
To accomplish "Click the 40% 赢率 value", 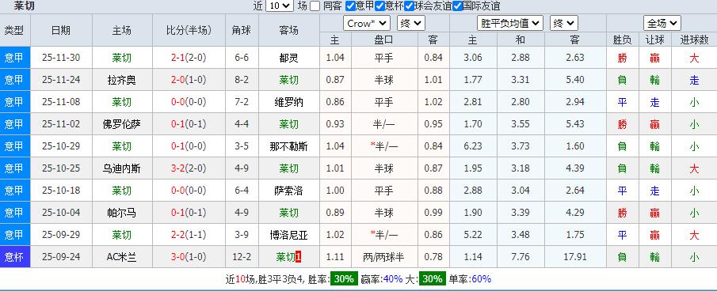I will coord(393,278).
